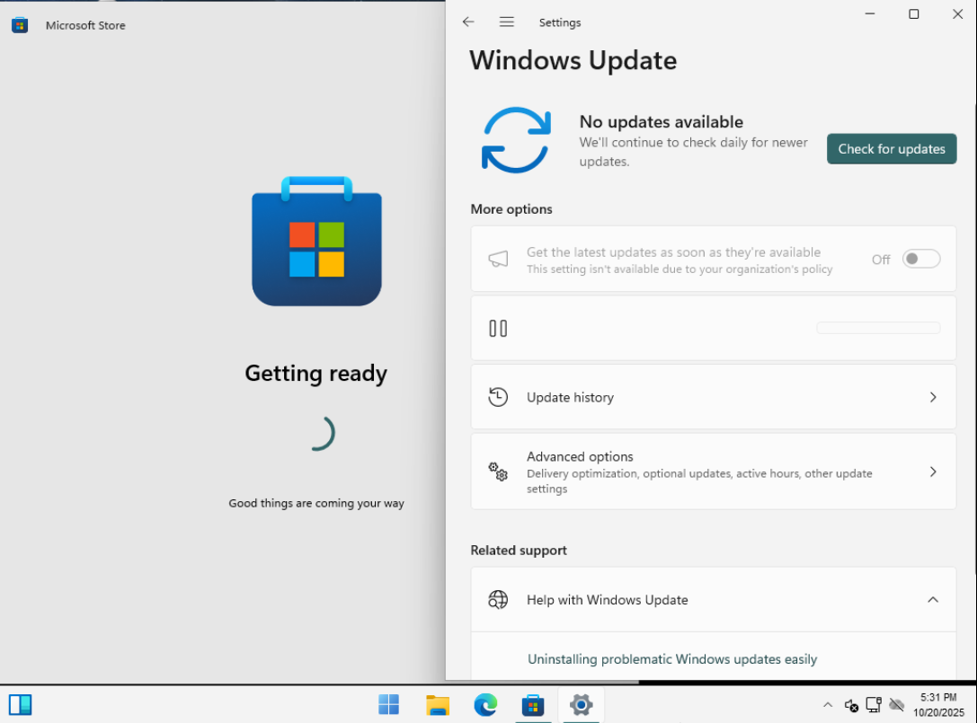Open the pause duration dropdown

coord(878,328)
